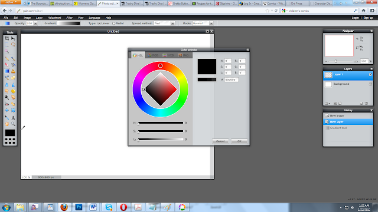This screenshot has height=212, width=378.
Task: Switch to the WEB tab in Color selector
Action: [168, 55]
